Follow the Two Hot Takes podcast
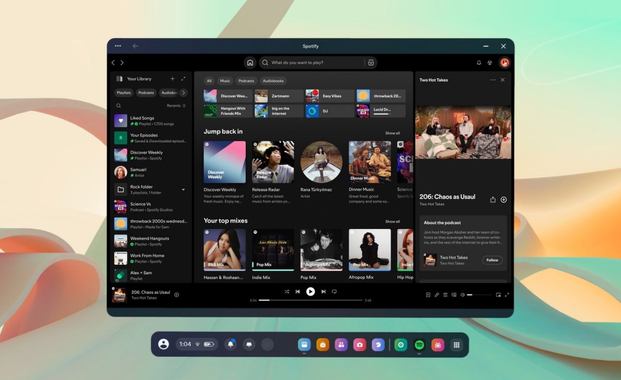 click(492, 260)
